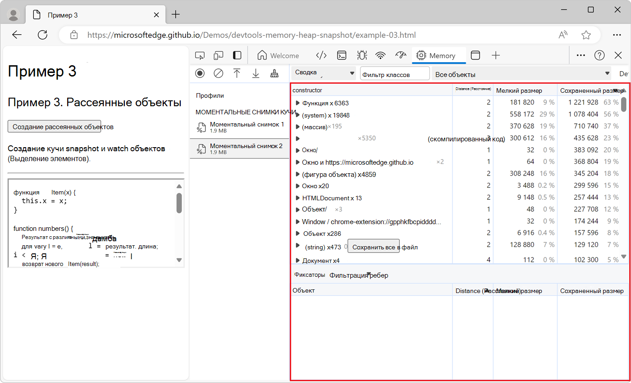Viewport: 631px width, 383px height.
Task: Click Сохранить все в файл button
Action: click(x=373, y=247)
